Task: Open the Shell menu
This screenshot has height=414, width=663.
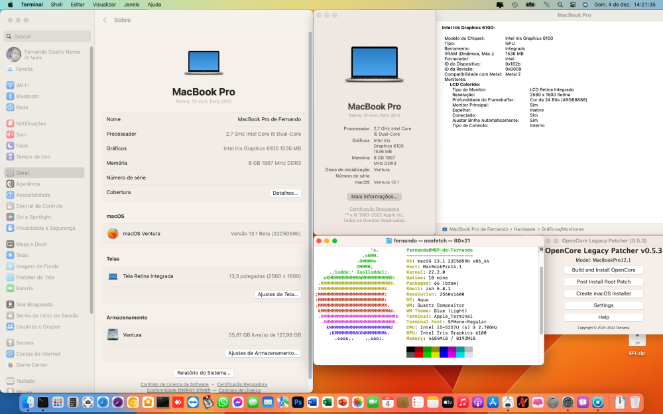Action: coord(56,5)
